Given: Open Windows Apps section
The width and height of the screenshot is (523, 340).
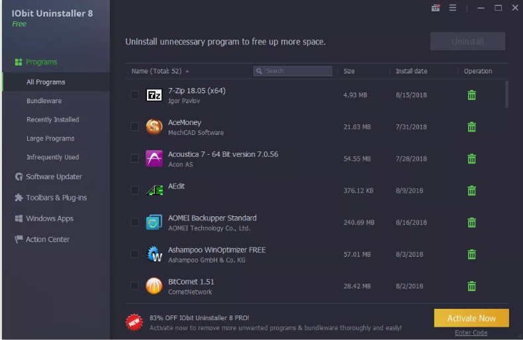Looking at the screenshot, I should tap(44, 219).
